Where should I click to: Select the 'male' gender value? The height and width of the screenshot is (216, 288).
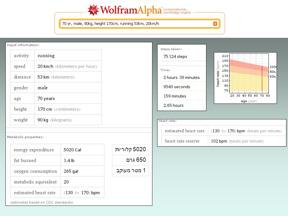coord(43,88)
